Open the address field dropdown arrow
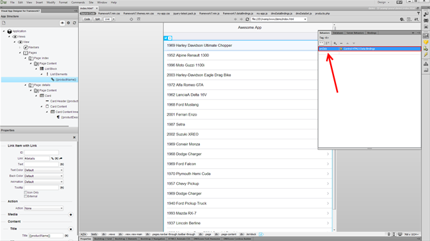The height and width of the screenshot is (241, 430). 305,19
